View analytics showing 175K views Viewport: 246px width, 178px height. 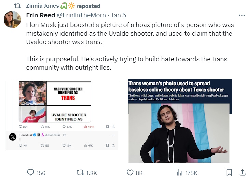click(179, 173)
